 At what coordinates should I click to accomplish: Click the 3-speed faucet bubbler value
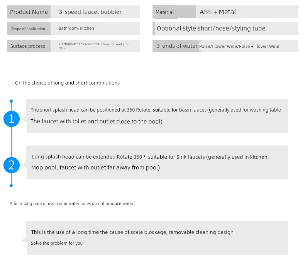click(90, 12)
